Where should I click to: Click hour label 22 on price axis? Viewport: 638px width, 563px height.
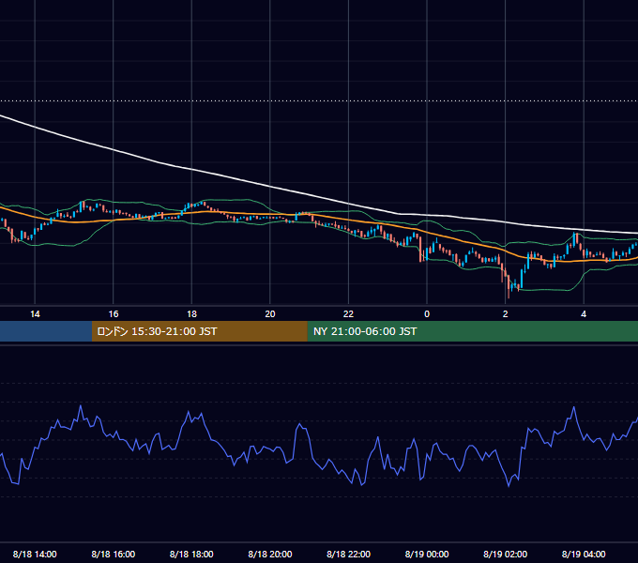pyautogui.click(x=348, y=314)
